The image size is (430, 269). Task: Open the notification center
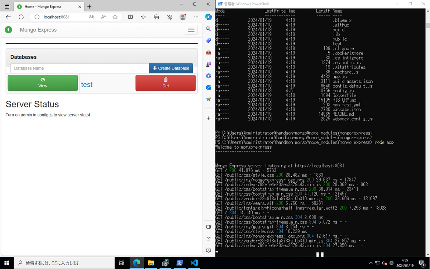coord(421,263)
